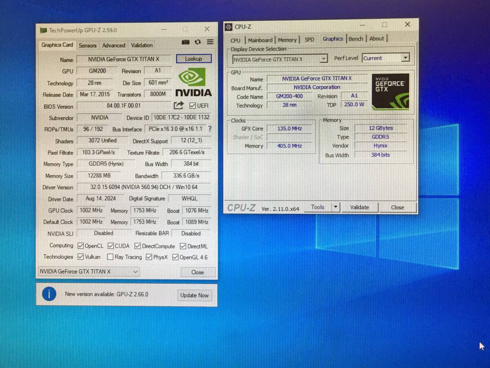Open the About tab in CPU-Z
This screenshot has width=490, height=368.
click(376, 38)
